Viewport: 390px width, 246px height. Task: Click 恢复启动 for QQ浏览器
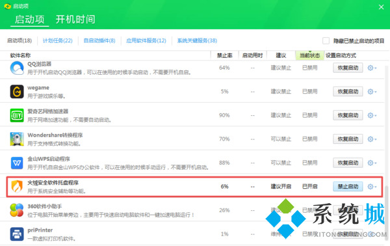348,68
